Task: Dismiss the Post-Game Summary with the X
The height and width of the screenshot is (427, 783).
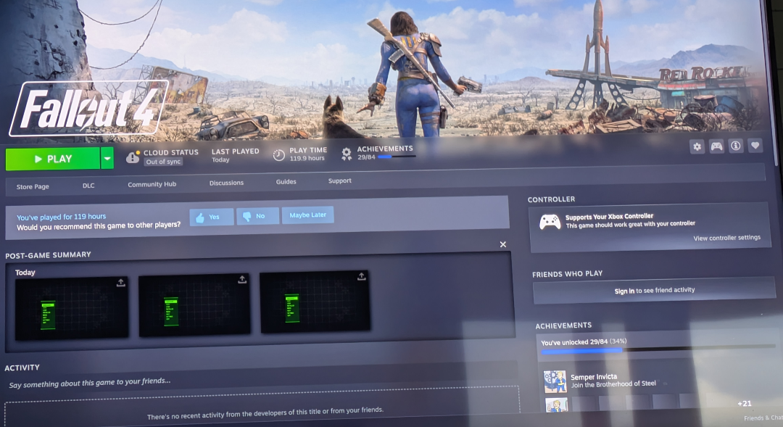Action: click(x=503, y=244)
